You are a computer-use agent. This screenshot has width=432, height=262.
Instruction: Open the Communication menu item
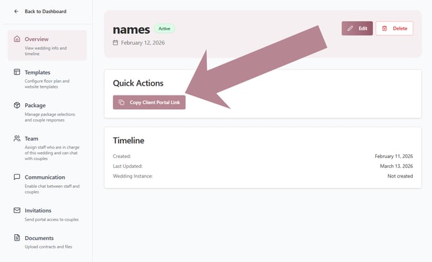coord(44,177)
